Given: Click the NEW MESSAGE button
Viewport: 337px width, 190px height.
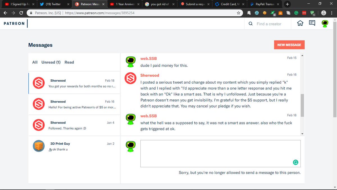Looking at the screenshot, I should [x=289, y=45].
